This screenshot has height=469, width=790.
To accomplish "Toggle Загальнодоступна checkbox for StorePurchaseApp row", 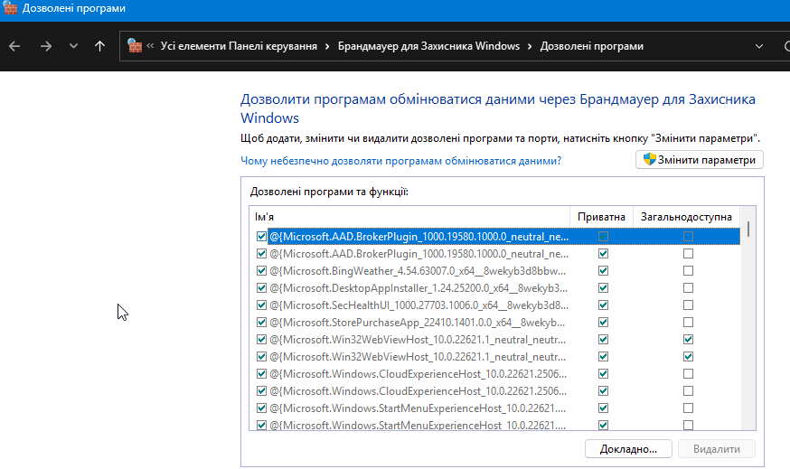I will click(688, 323).
